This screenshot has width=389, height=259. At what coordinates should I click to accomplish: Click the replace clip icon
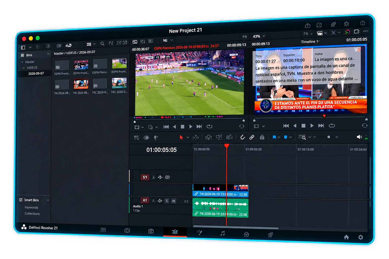tap(229, 137)
